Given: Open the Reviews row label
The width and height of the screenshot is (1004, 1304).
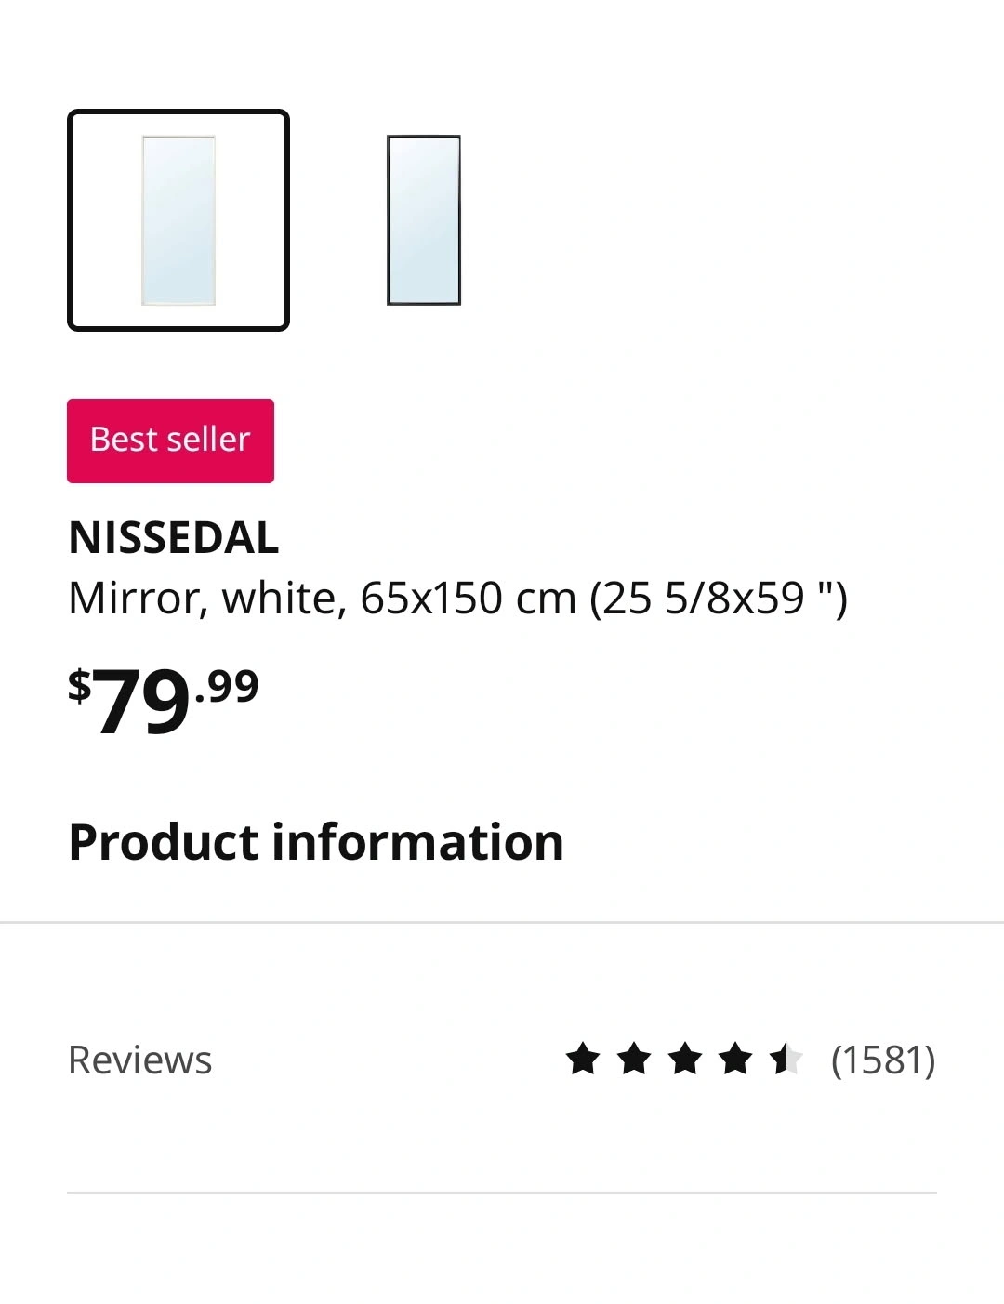Looking at the screenshot, I should tap(140, 1060).
